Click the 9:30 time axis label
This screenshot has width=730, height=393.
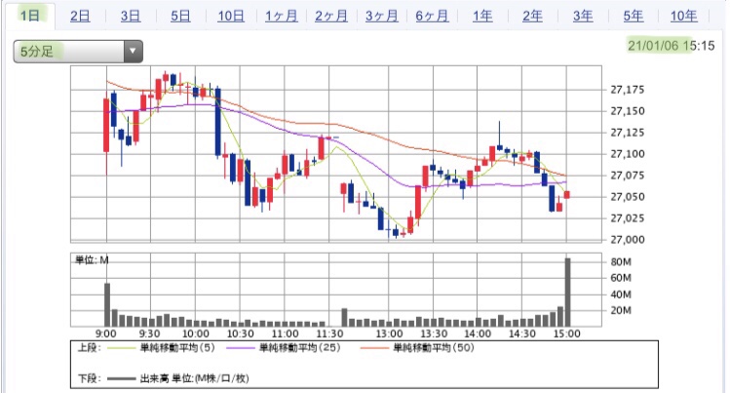point(149,334)
